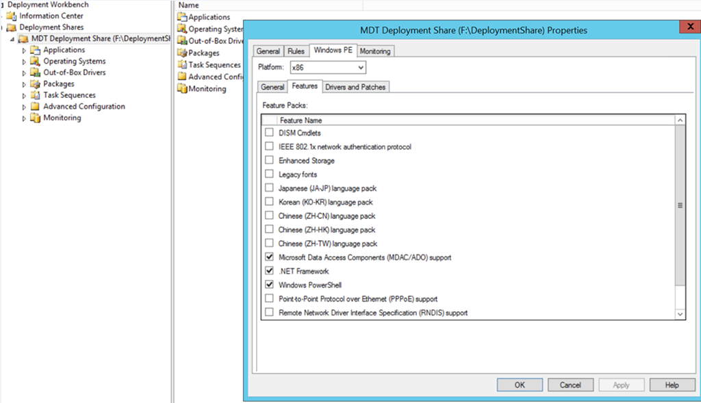Click the Name column header in Workbench list
The height and width of the screenshot is (403, 701).
pos(270,5)
